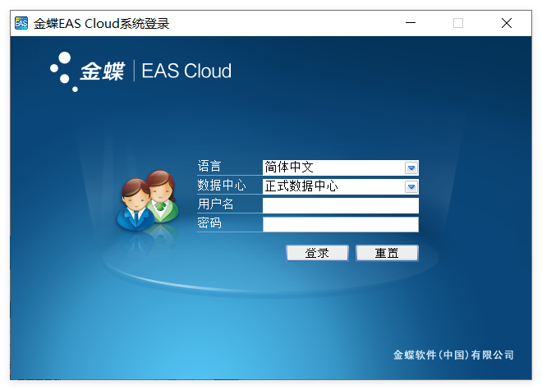Expand the 数据中心 dropdown arrow
The width and height of the screenshot is (542, 390).
click(411, 187)
